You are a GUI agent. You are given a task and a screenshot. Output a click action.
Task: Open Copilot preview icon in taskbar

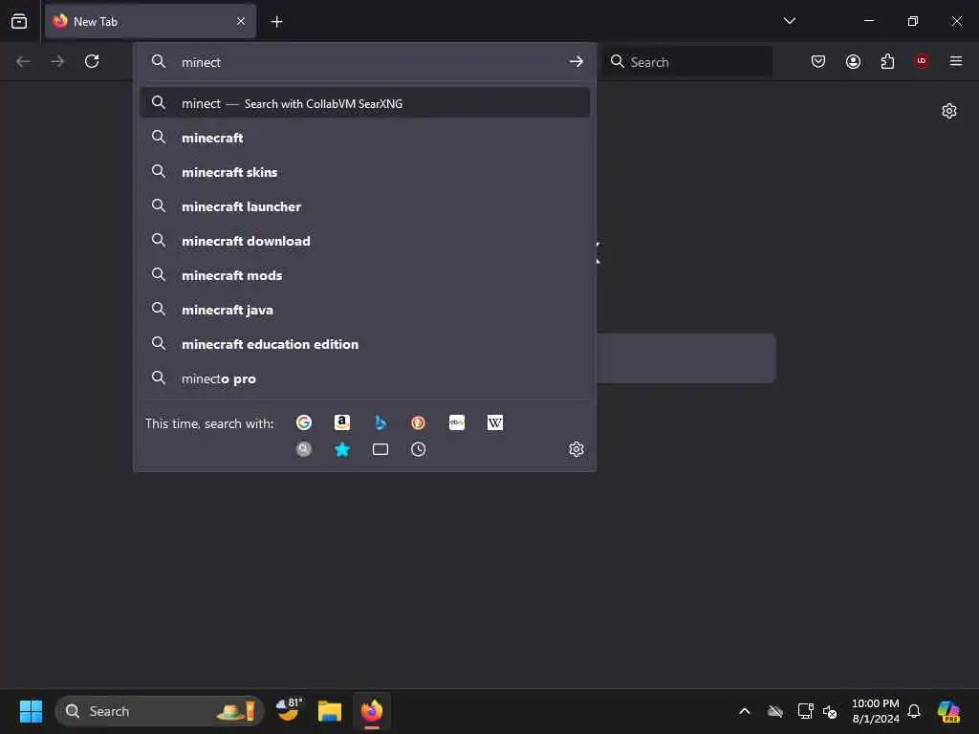[948, 711]
